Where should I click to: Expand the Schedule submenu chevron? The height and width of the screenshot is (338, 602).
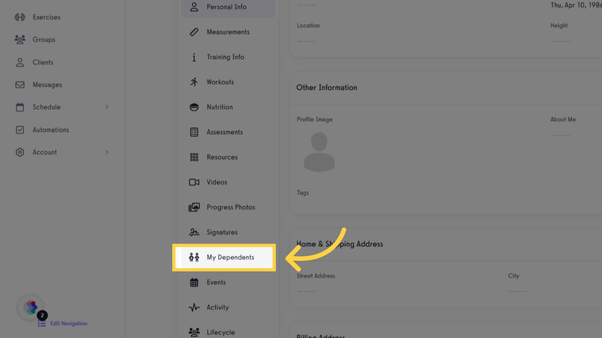pos(107,107)
